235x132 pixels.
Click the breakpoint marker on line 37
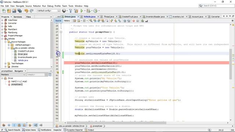coord(57,63)
